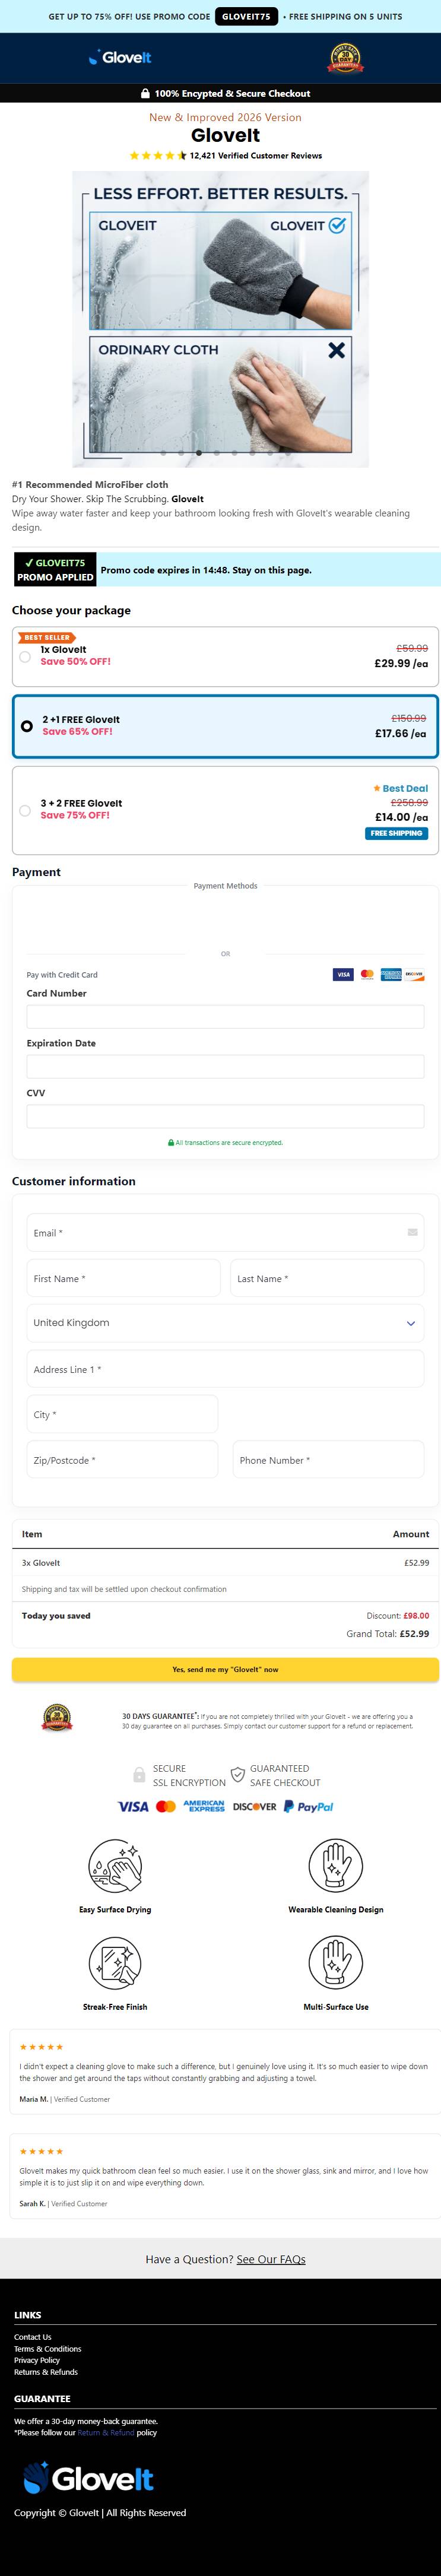
Task: Click the American Express icon in payment section
Action: tap(391, 974)
